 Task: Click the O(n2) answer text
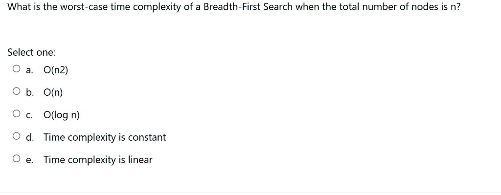56,70
